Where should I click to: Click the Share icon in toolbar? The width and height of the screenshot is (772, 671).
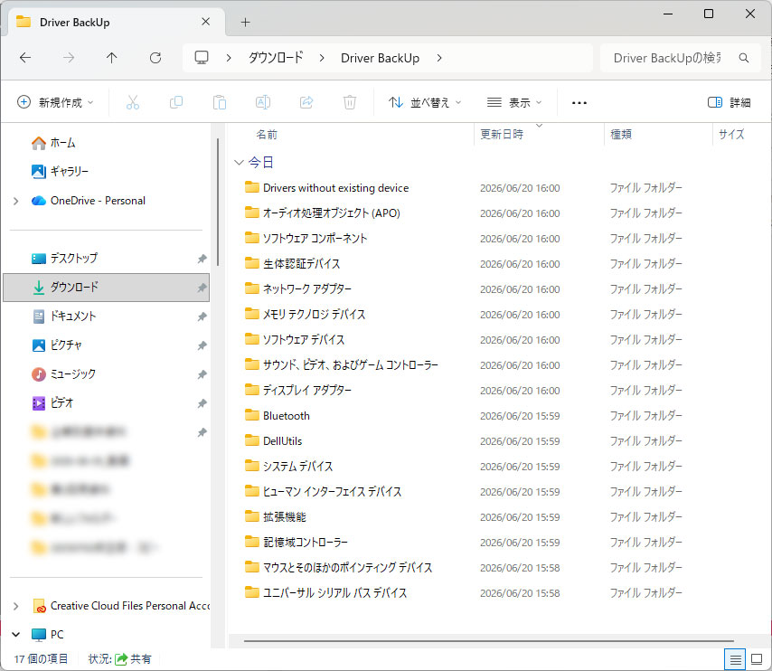[306, 102]
